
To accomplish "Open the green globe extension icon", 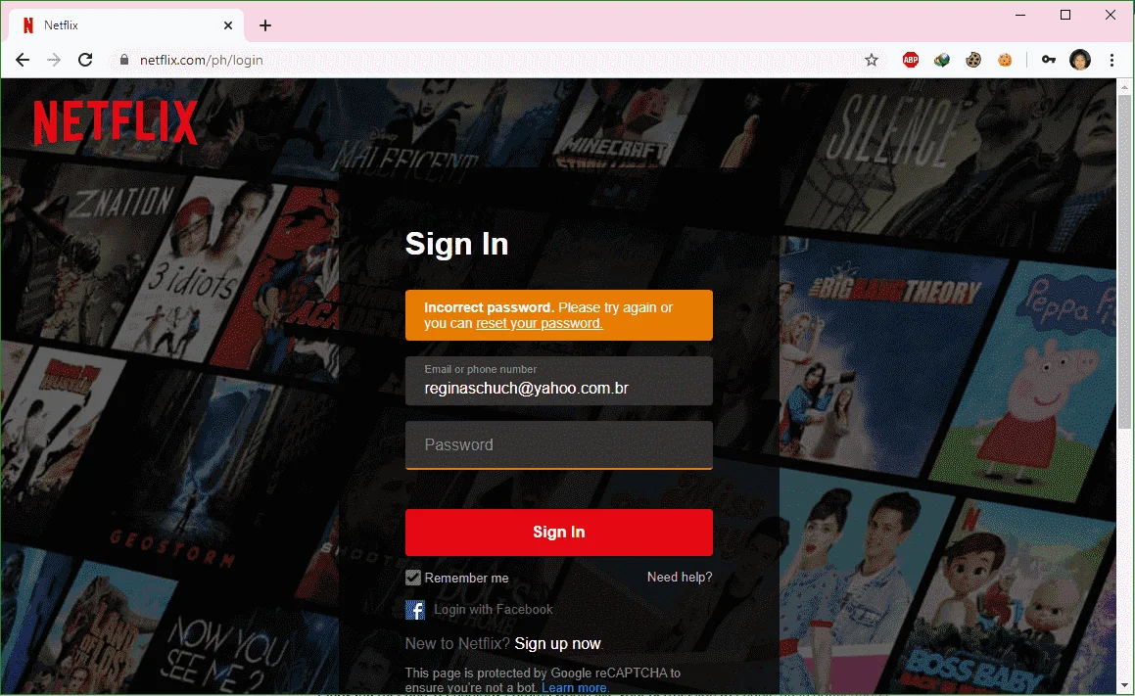I will pyautogui.click(x=942, y=60).
